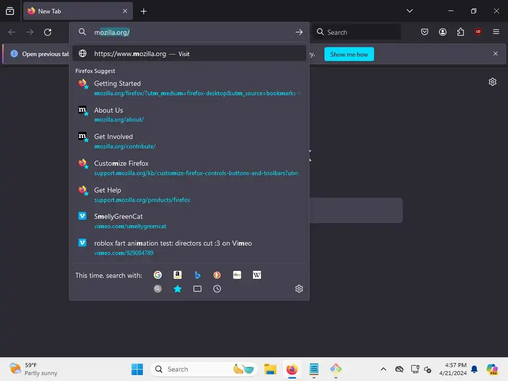Open the Pocket save icon
The image size is (508, 381).
tap(425, 32)
